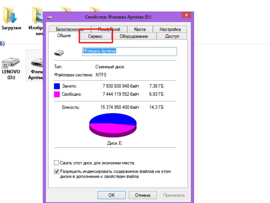This screenshot has width=270, height=203.
Task: Open the Оборудование tab
Action: point(134,36)
